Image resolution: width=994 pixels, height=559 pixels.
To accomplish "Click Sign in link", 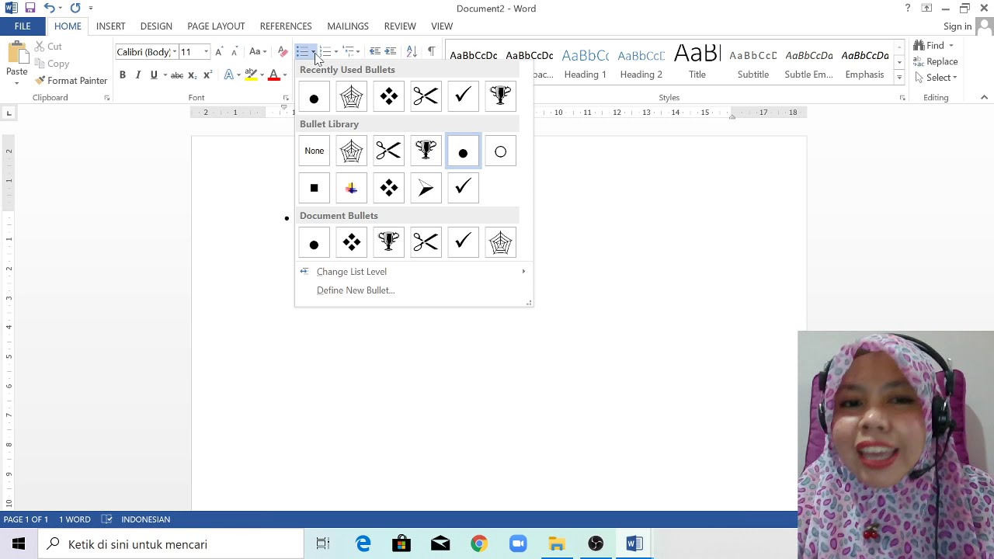I will pyautogui.click(x=958, y=26).
